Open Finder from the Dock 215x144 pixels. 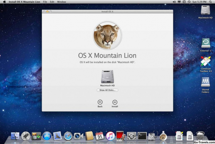click(x=15, y=136)
